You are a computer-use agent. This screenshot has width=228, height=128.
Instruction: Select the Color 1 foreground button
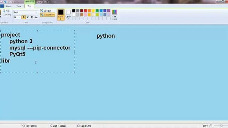coord(61,15)
